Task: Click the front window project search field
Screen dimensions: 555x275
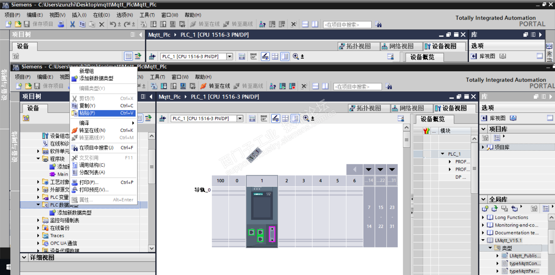Action: click(x=357, y=87)
